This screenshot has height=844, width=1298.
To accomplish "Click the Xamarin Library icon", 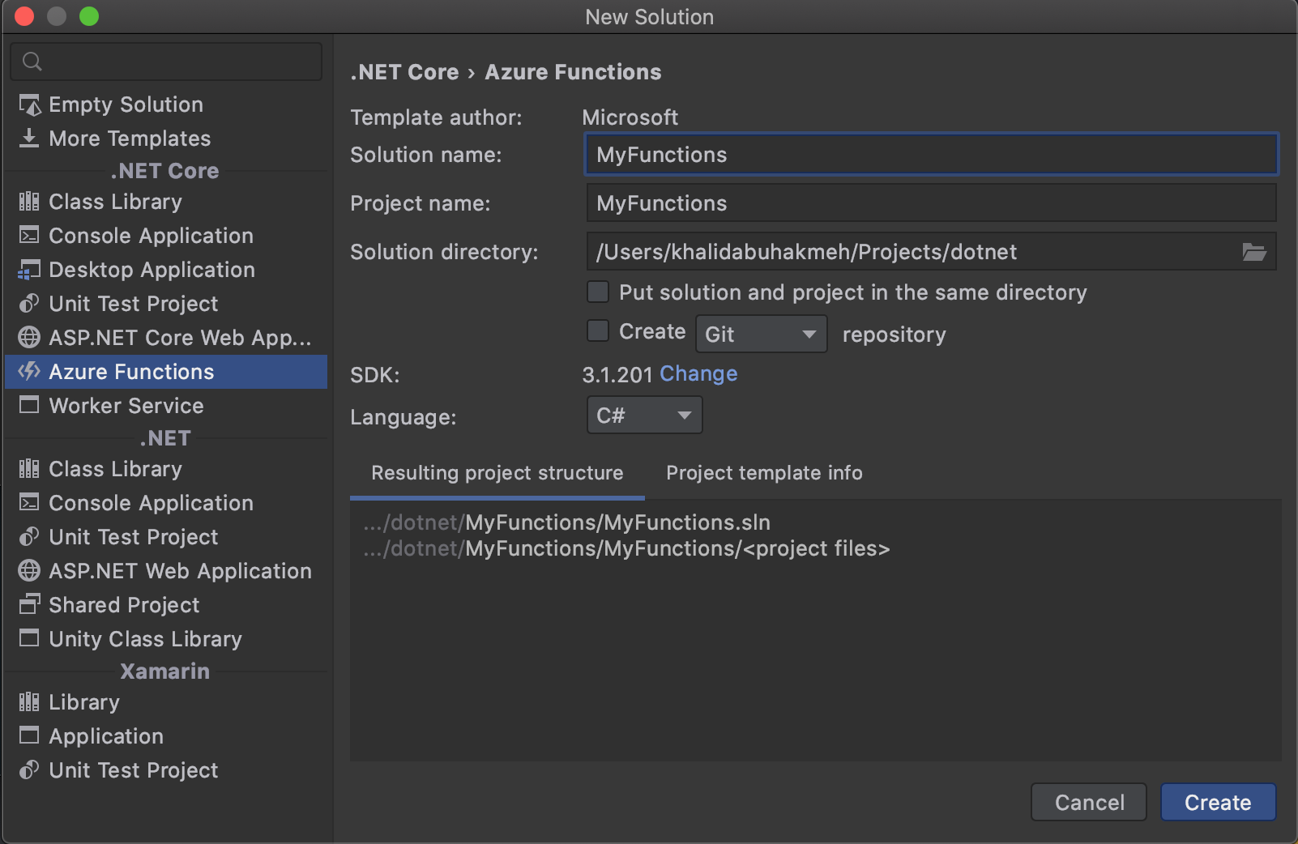I will 29,702.
